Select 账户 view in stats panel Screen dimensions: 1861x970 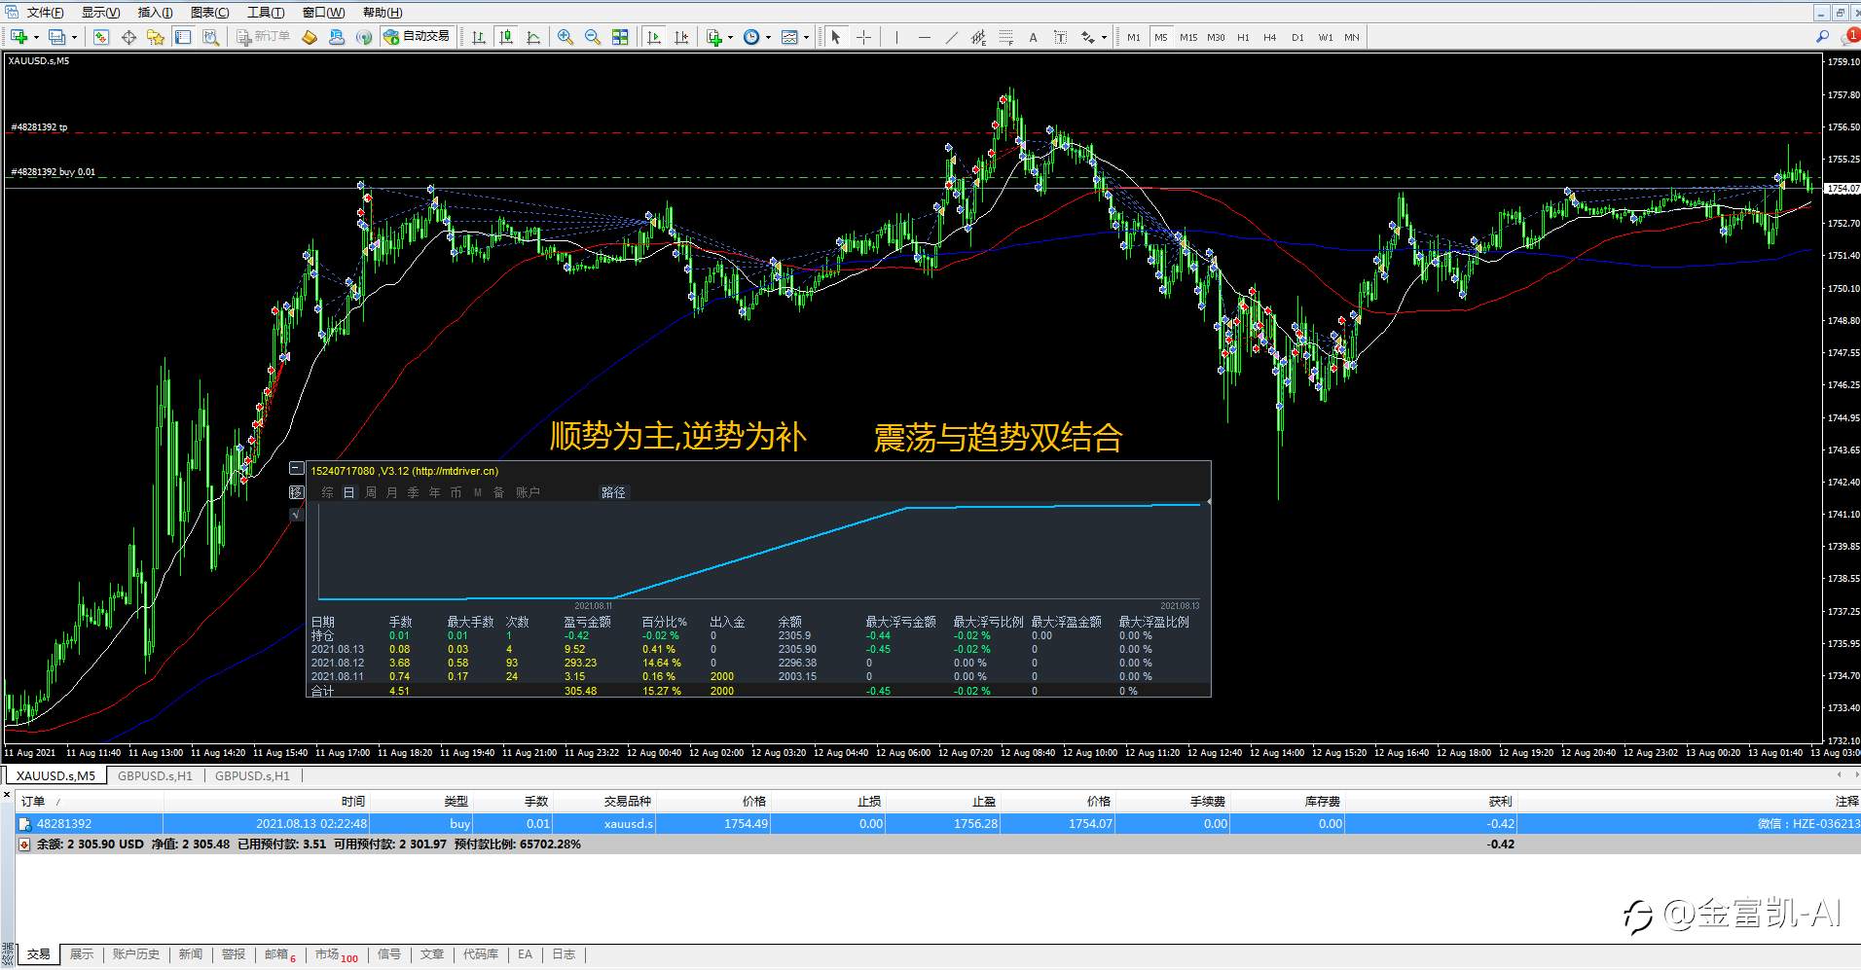(x=528, y=492)
